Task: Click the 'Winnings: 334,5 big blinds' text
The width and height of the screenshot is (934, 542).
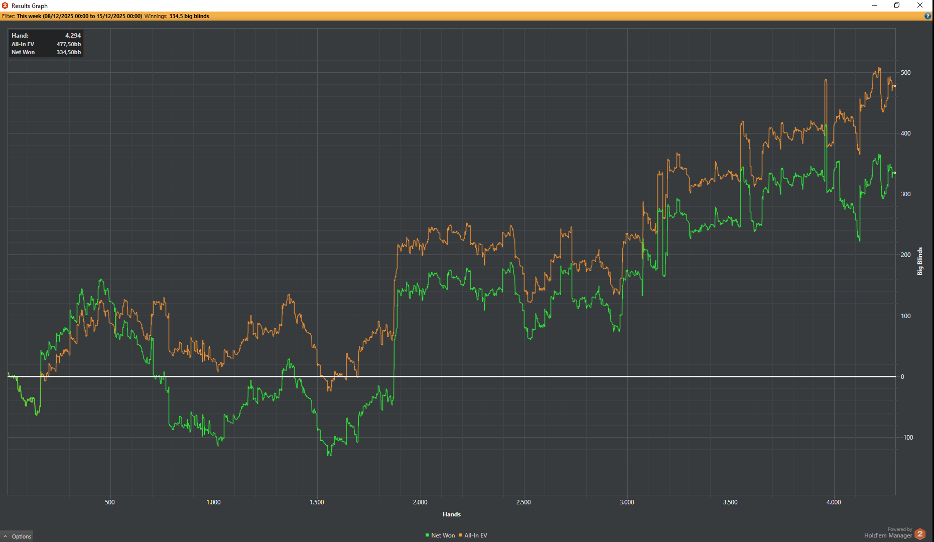Action: click(x=177, y=16)
